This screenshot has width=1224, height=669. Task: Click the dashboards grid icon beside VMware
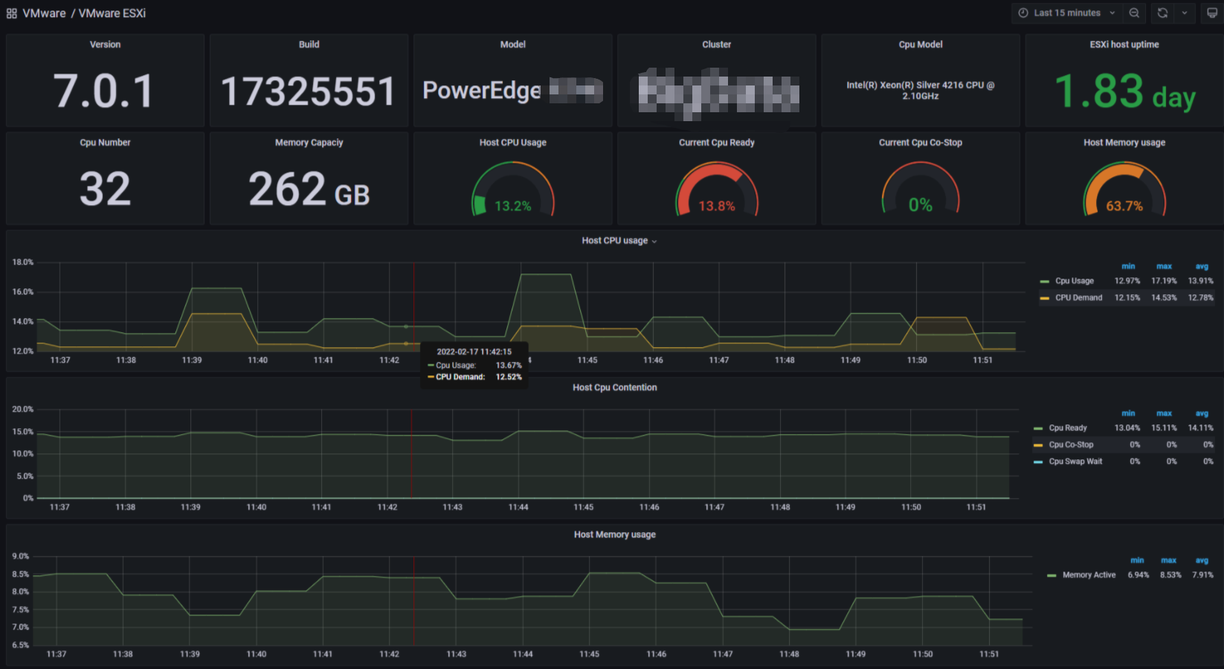point(11,13)
